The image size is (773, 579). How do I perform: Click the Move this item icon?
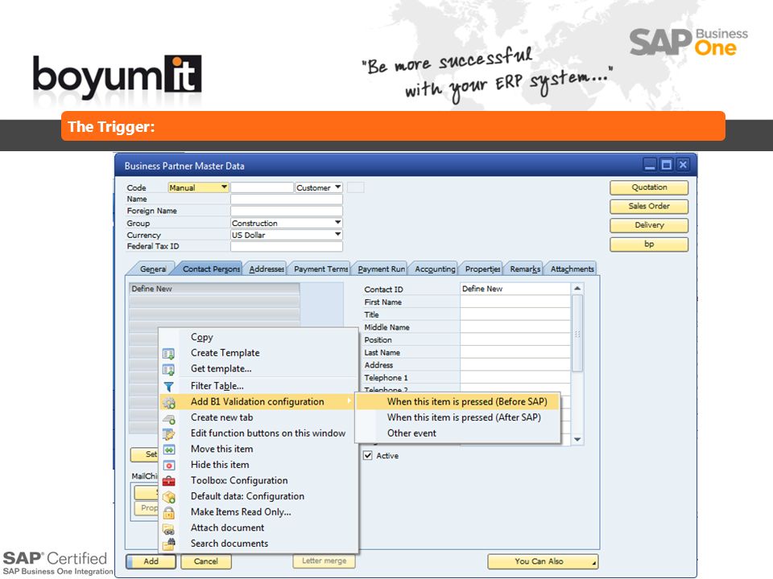[168, 450]
